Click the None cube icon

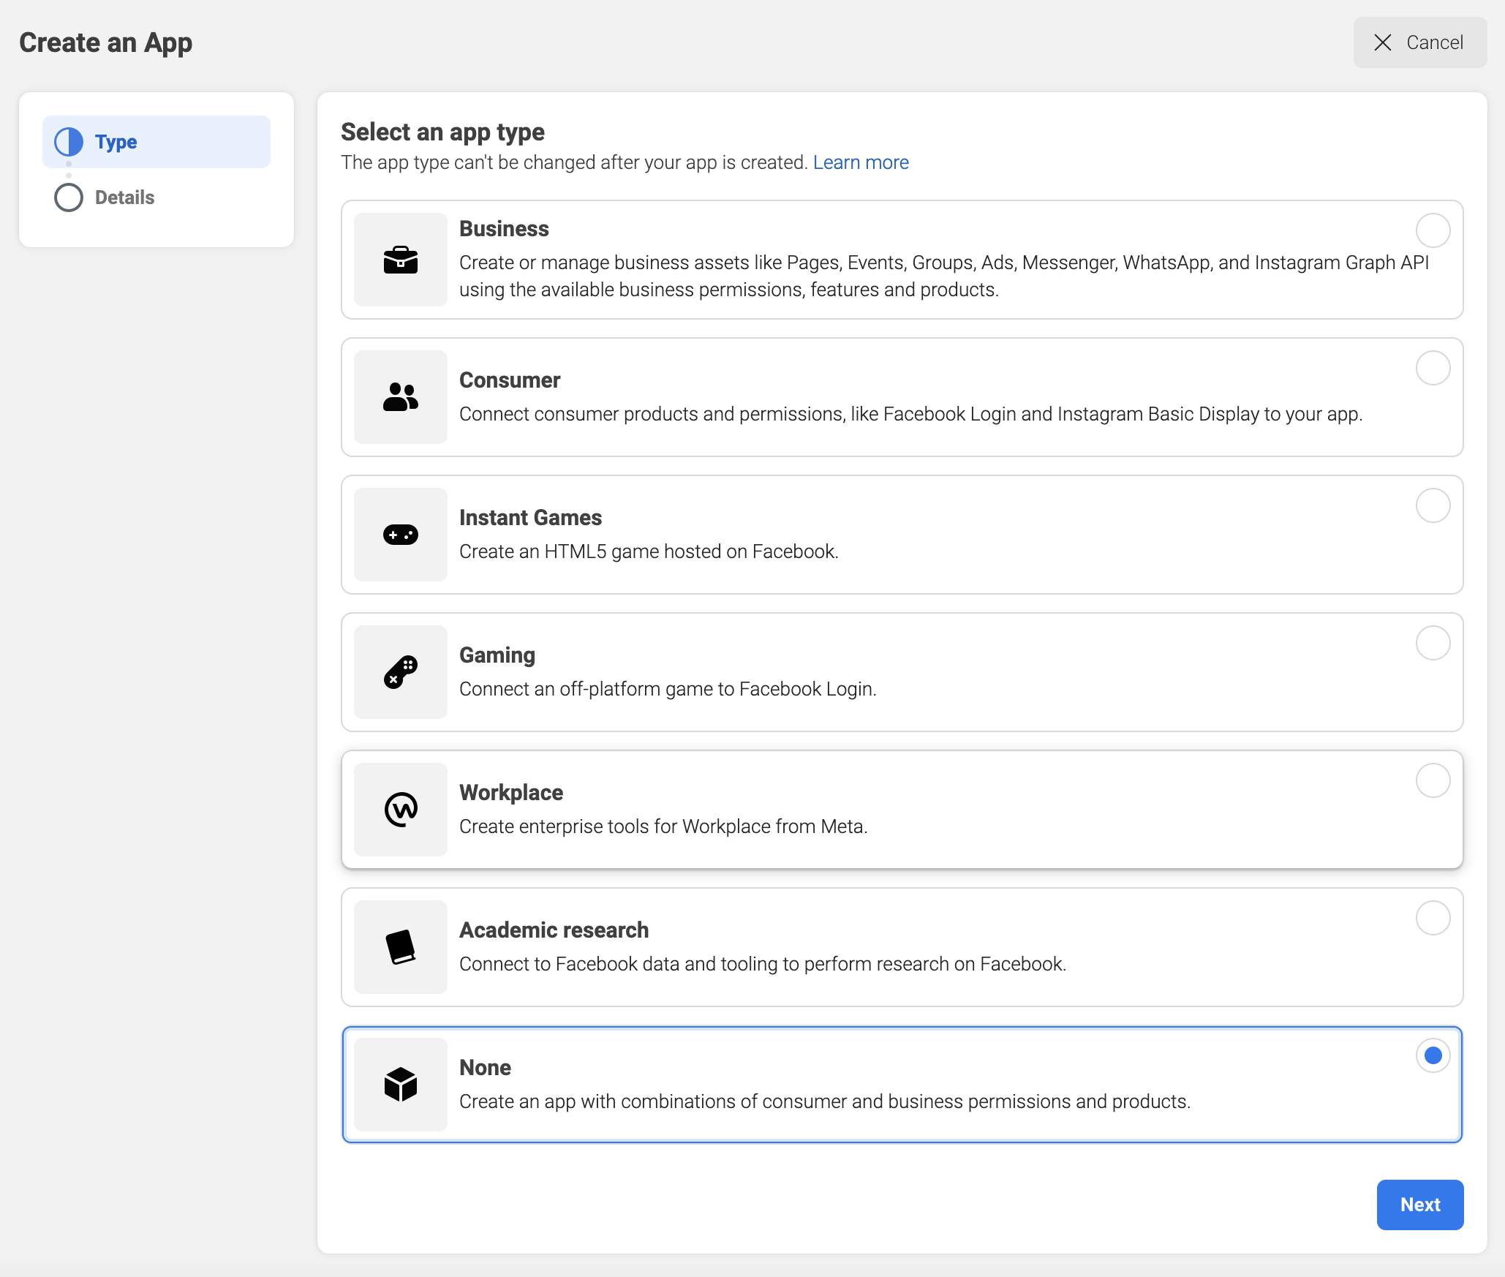coord(400,1085)
